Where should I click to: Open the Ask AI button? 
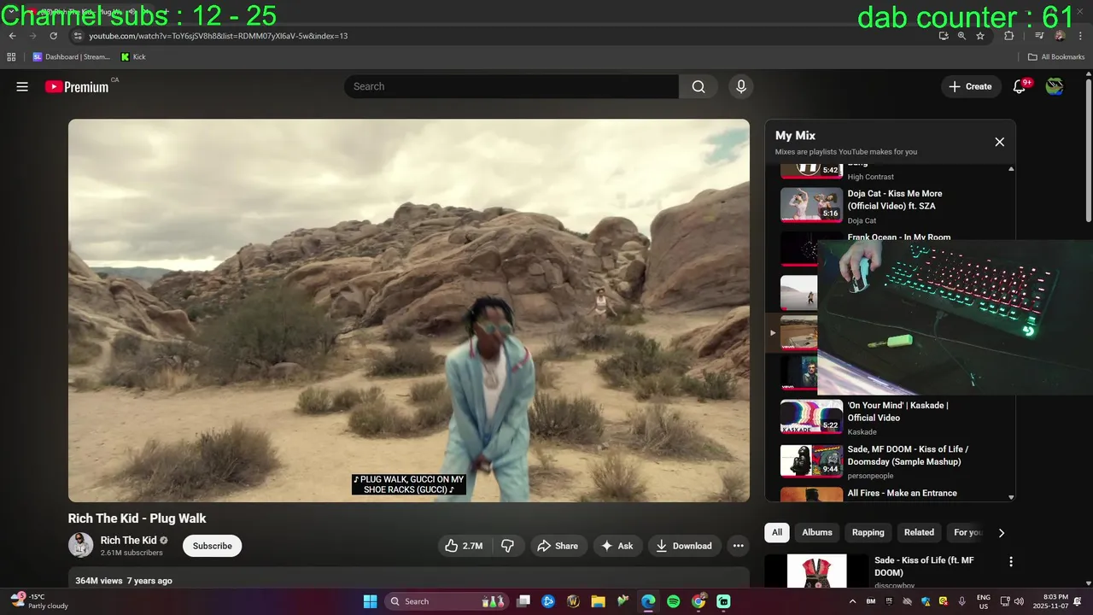coord(617,546)
